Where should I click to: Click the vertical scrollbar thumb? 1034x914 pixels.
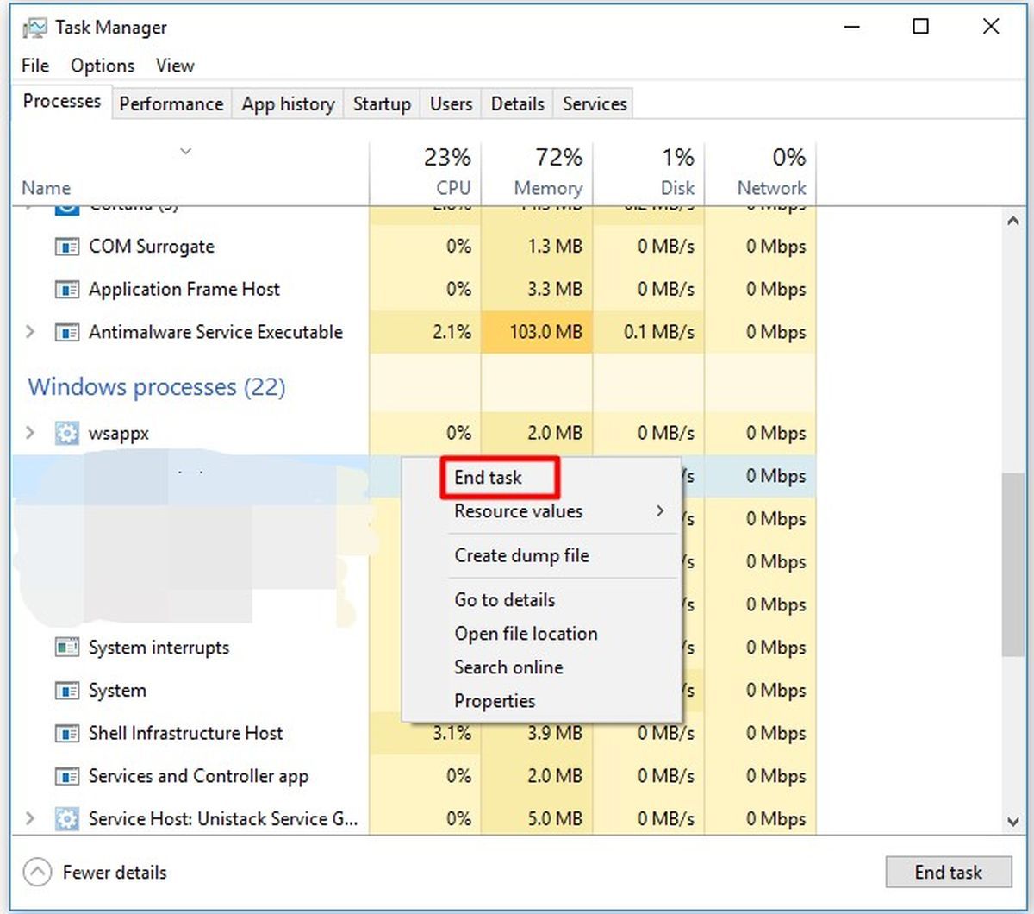(1013, 565)
